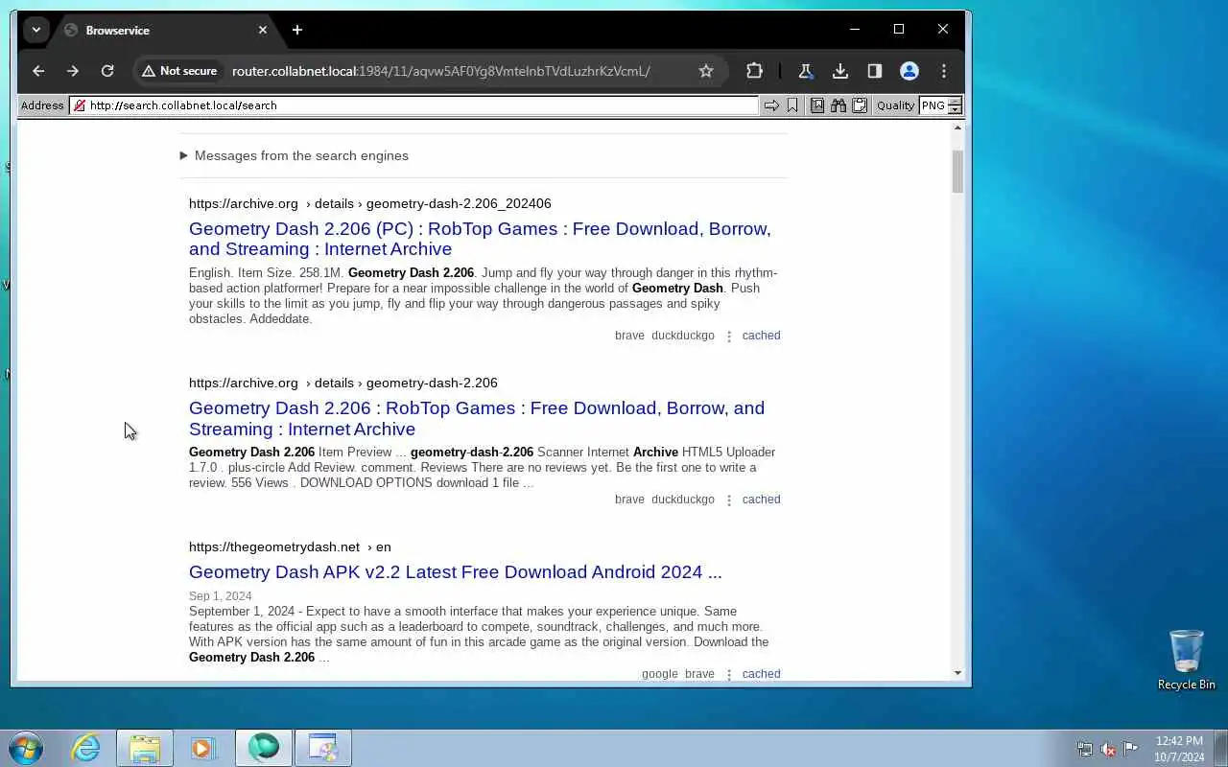Open Downloads tray icon
This screenshot has width=1228, height=767.
pos(840,71)
